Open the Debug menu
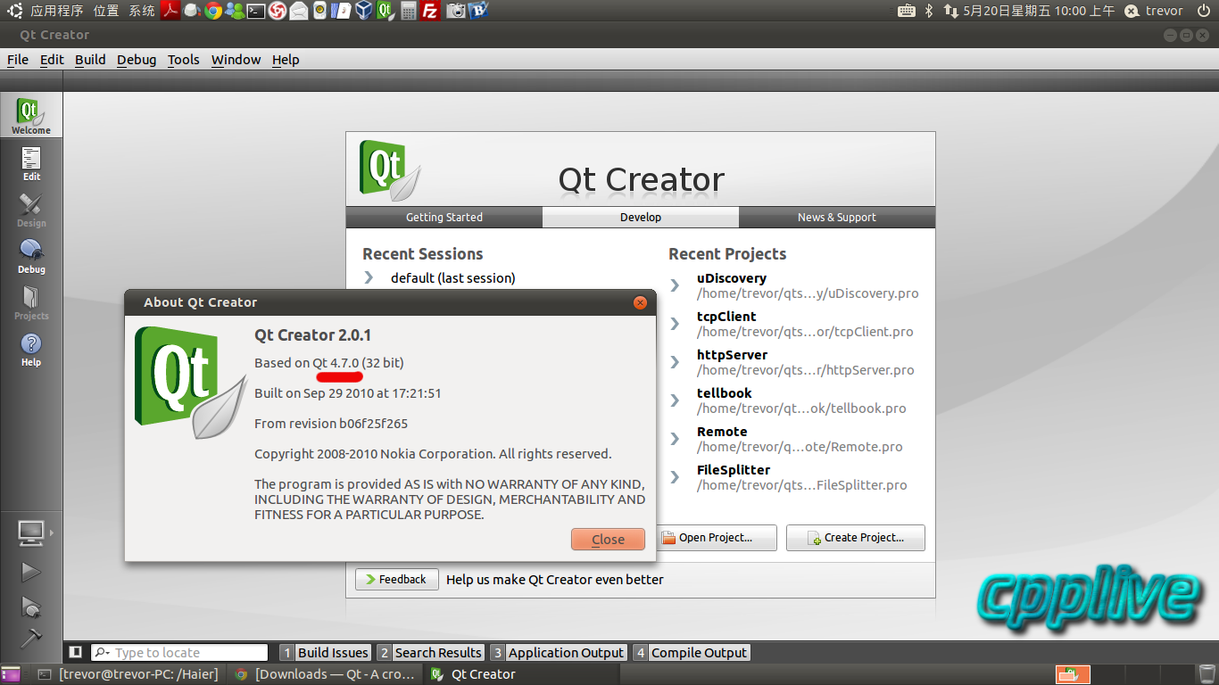1219x685 pixels. click(x=137, y=60)
